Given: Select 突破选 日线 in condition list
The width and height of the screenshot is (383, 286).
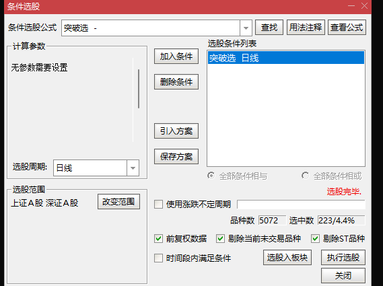Looking at the screenshot, I should (x=286, y=58).
